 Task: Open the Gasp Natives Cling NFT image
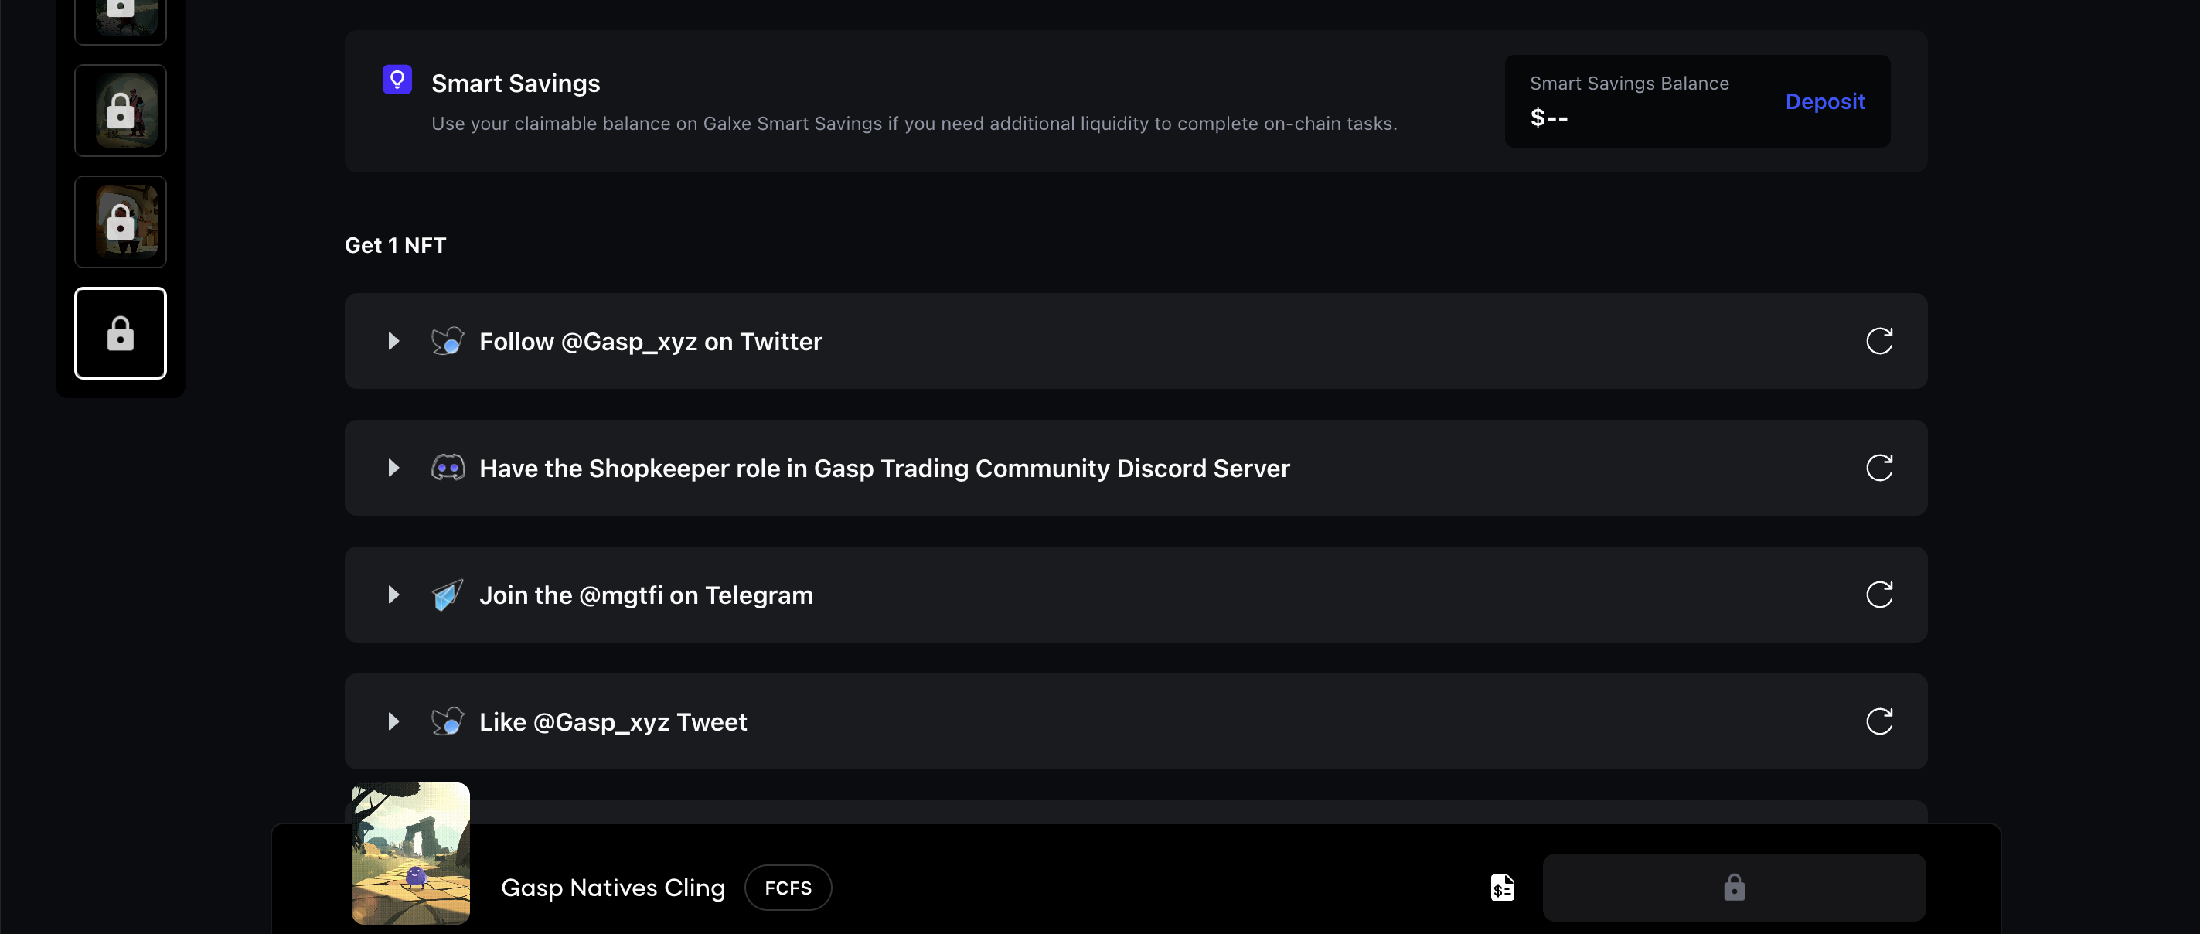(410, 853)
